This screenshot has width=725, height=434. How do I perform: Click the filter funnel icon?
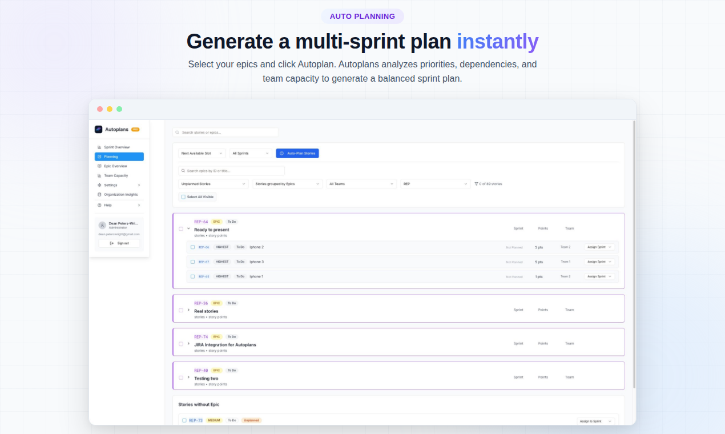click(x=476, y=184)
